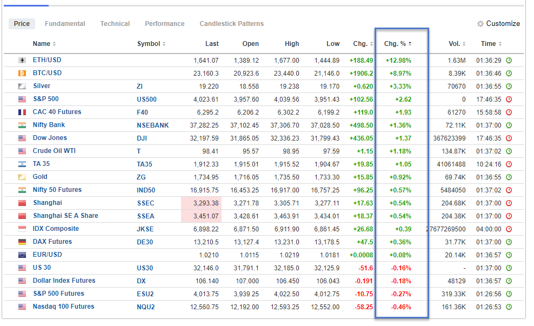Viewport: 534px width, 326px height.
Task: Select the Price tab
Action: (22, 23)
